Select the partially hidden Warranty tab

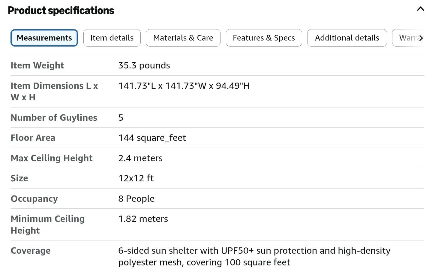pos(407,38)
